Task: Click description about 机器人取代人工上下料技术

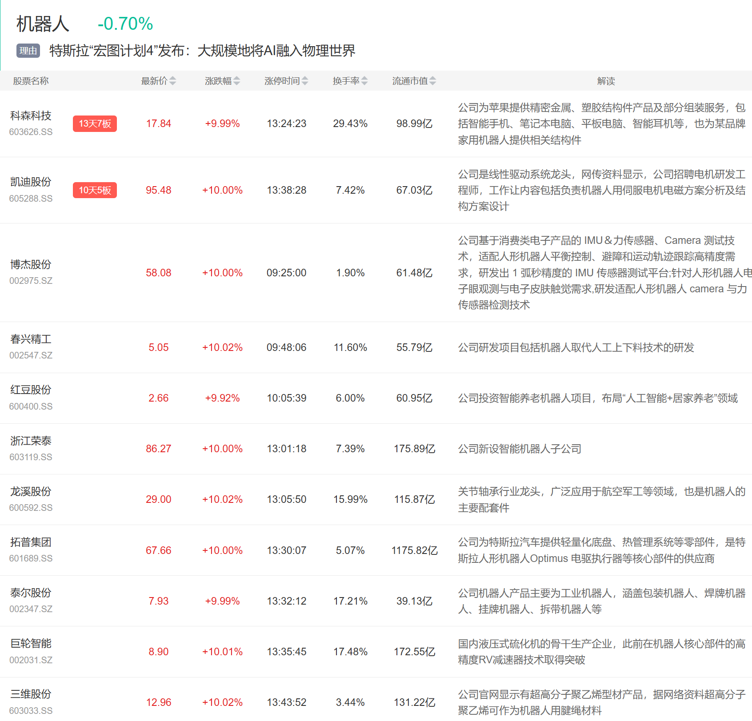Action: coord(576,347)
